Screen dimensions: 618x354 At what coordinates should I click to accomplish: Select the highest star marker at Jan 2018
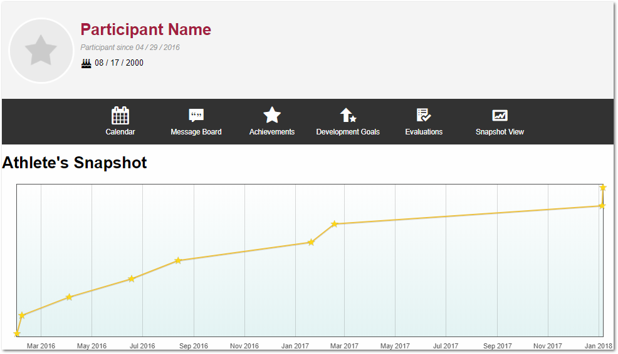(x=603, y=188)
